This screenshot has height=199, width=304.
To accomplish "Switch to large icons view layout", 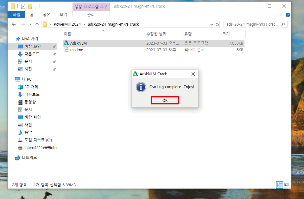I will pyautogui.click(x=287, y=185).
